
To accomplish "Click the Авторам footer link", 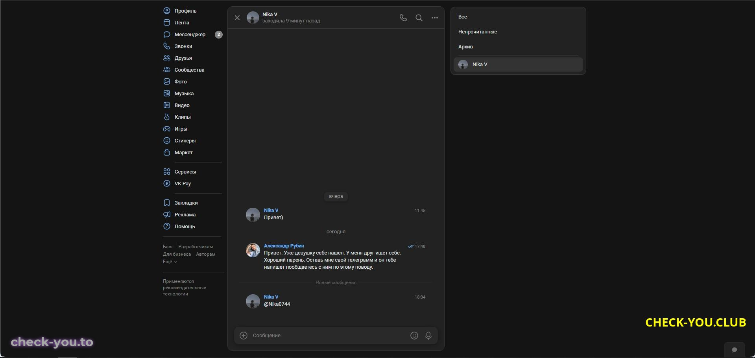I will (x=206, y=254).
